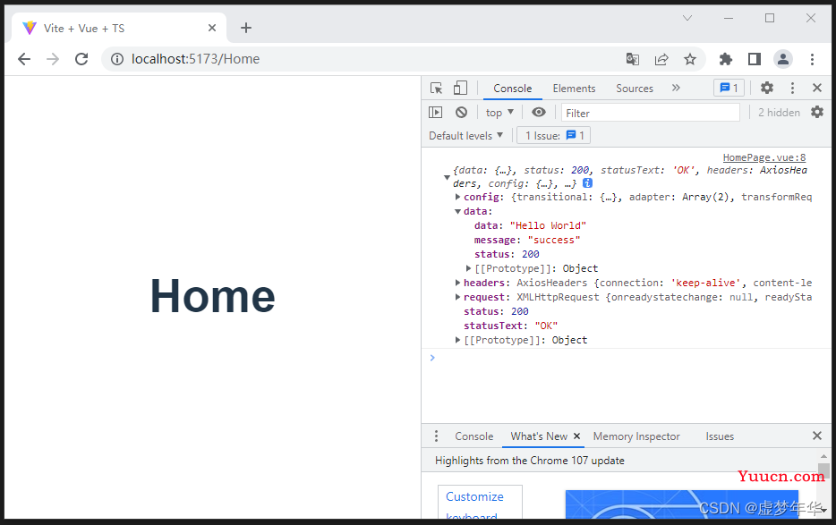Open the tab search chevron
836x525 pixels.
pos(687,18)
